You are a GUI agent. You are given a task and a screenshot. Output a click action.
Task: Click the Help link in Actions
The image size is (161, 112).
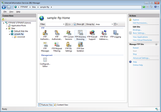click(x=135, y=62)
